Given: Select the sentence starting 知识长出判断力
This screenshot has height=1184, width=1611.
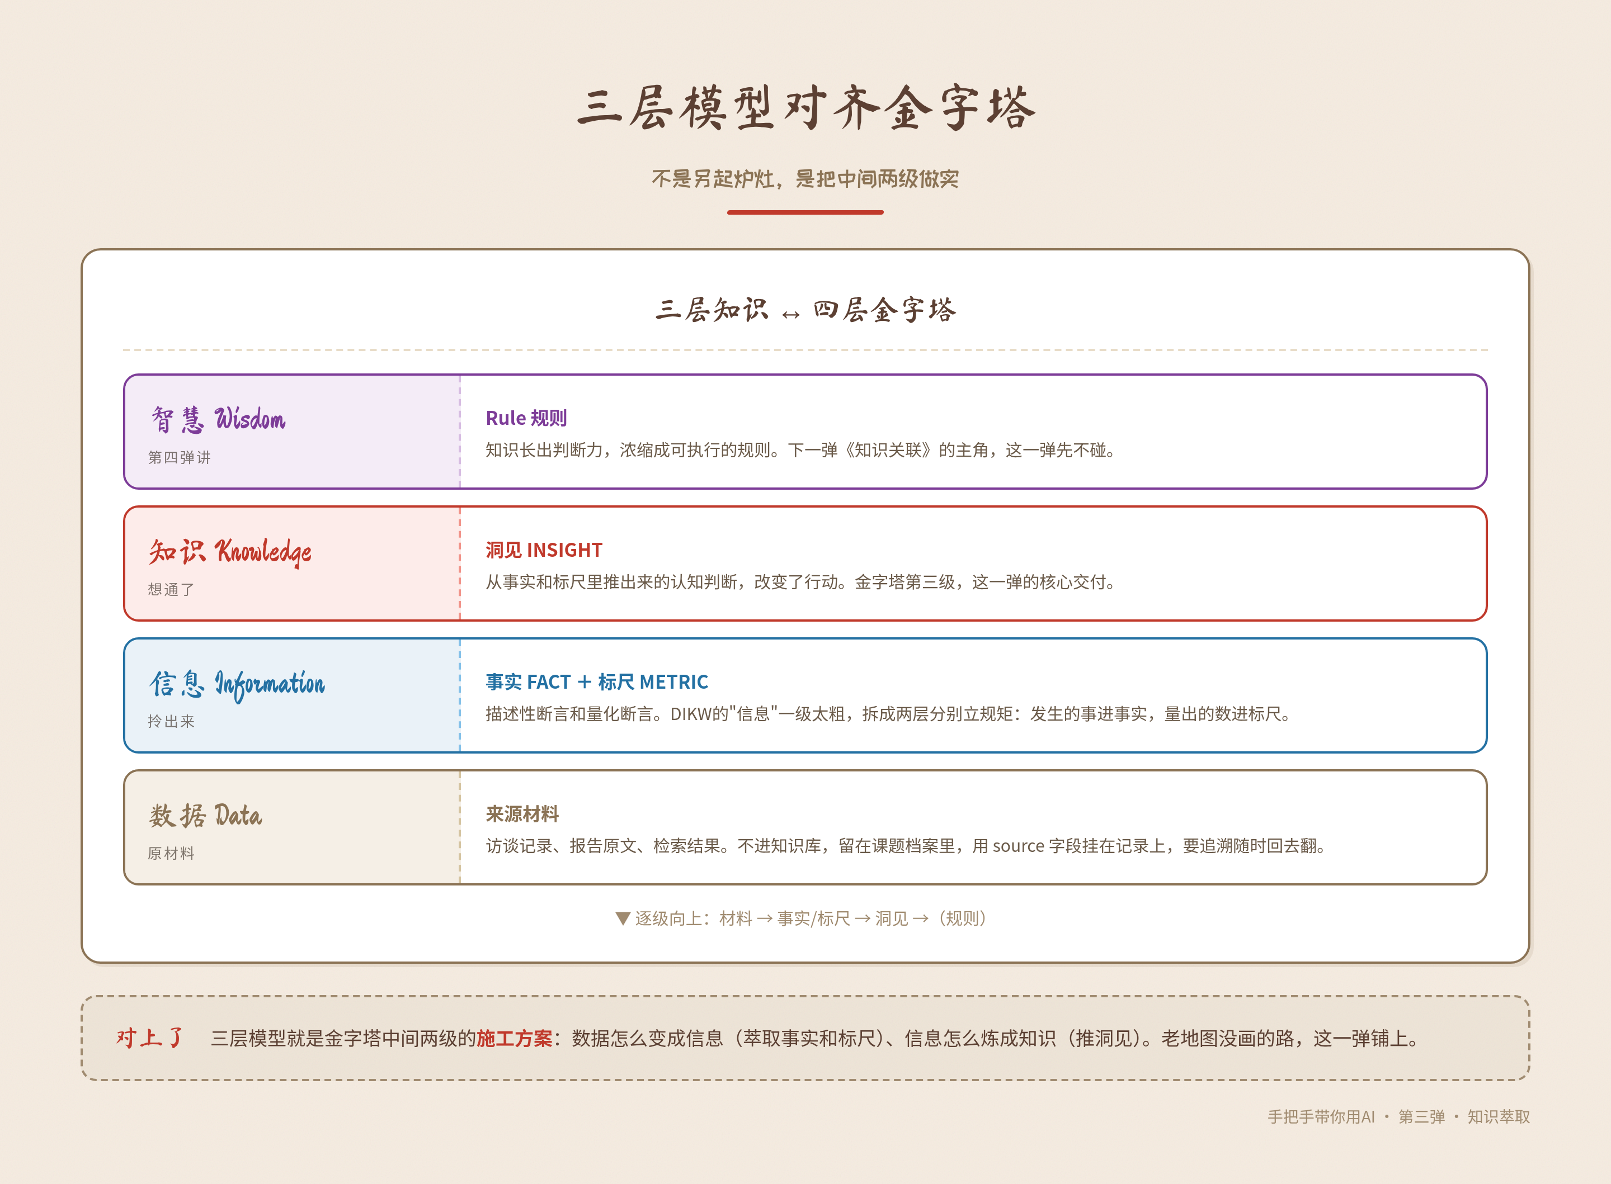Looking at the screenshot, I should coord(801,450).
